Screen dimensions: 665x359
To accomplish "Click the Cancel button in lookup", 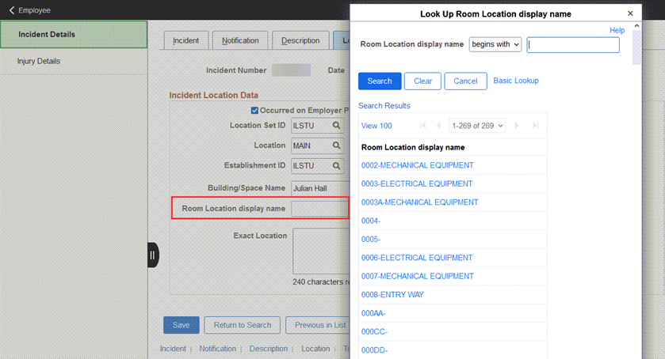I will click(465, 81).
